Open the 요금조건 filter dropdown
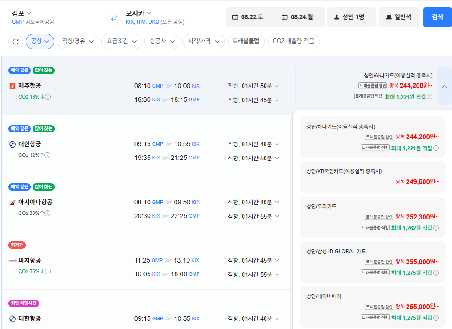 point(121,41)
